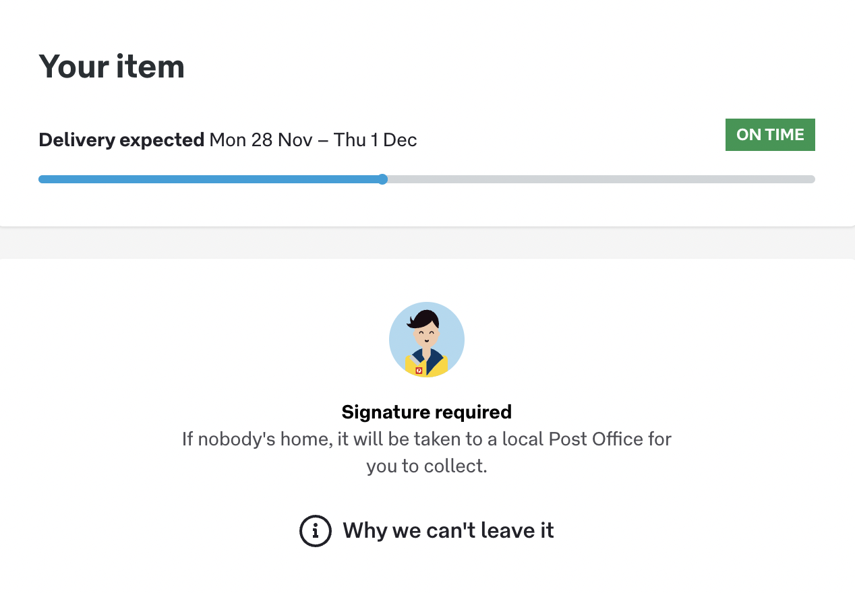Click the blue filled part of the progress bar
Image resolution: width=855 pixels, height=593 pixels.
[209, 179]
